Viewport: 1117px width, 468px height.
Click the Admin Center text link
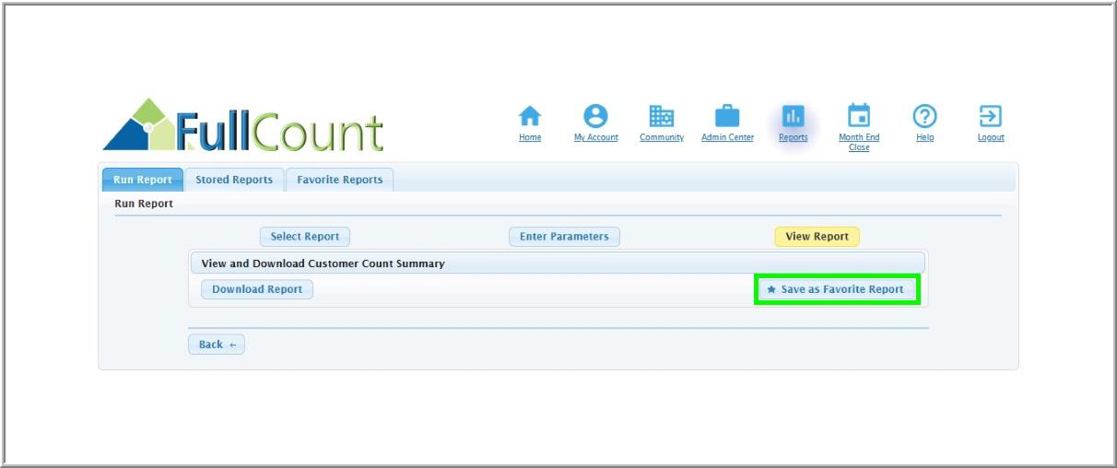click(x=727, y=138)
